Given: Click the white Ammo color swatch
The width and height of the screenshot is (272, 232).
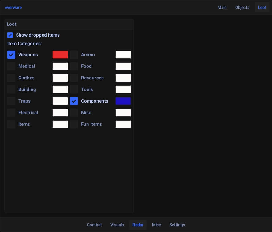Looking at the screenshot, I should [123, 55].
